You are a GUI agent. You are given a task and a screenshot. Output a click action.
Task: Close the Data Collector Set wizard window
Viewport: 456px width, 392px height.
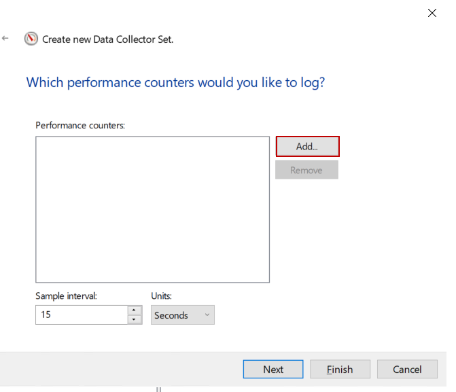click(432, 13)
